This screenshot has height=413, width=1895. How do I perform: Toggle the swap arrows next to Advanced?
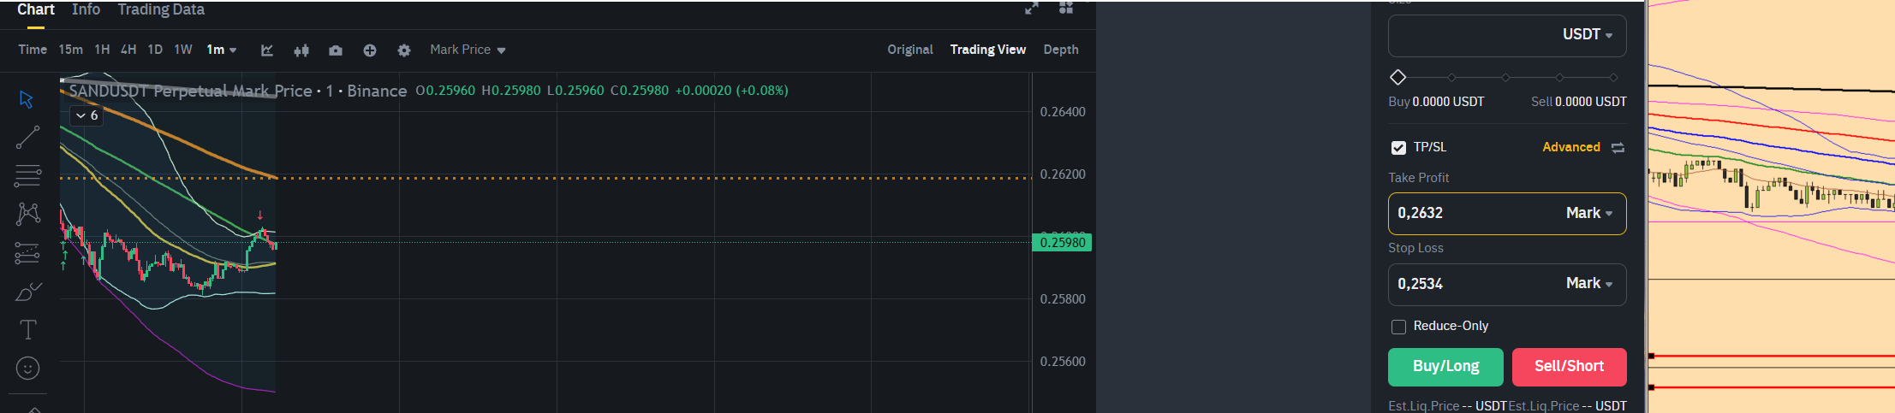[x=1618, y=148]
